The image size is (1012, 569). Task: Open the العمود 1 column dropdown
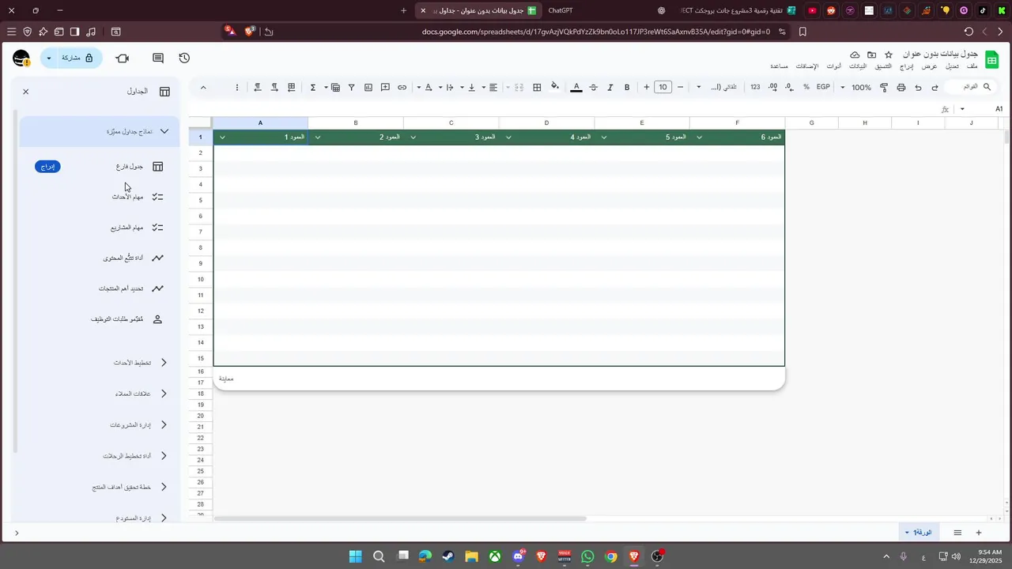tap(221, 138)
